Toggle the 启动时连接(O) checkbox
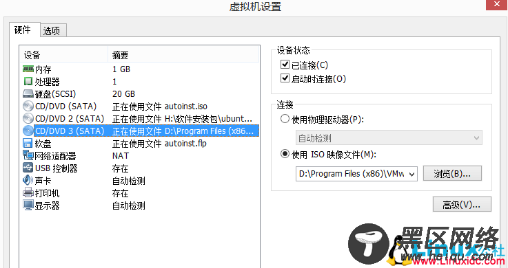 point(285,78)
